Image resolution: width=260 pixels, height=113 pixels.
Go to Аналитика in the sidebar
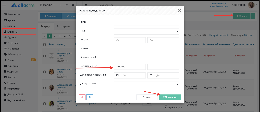click(x=12, y=15)
